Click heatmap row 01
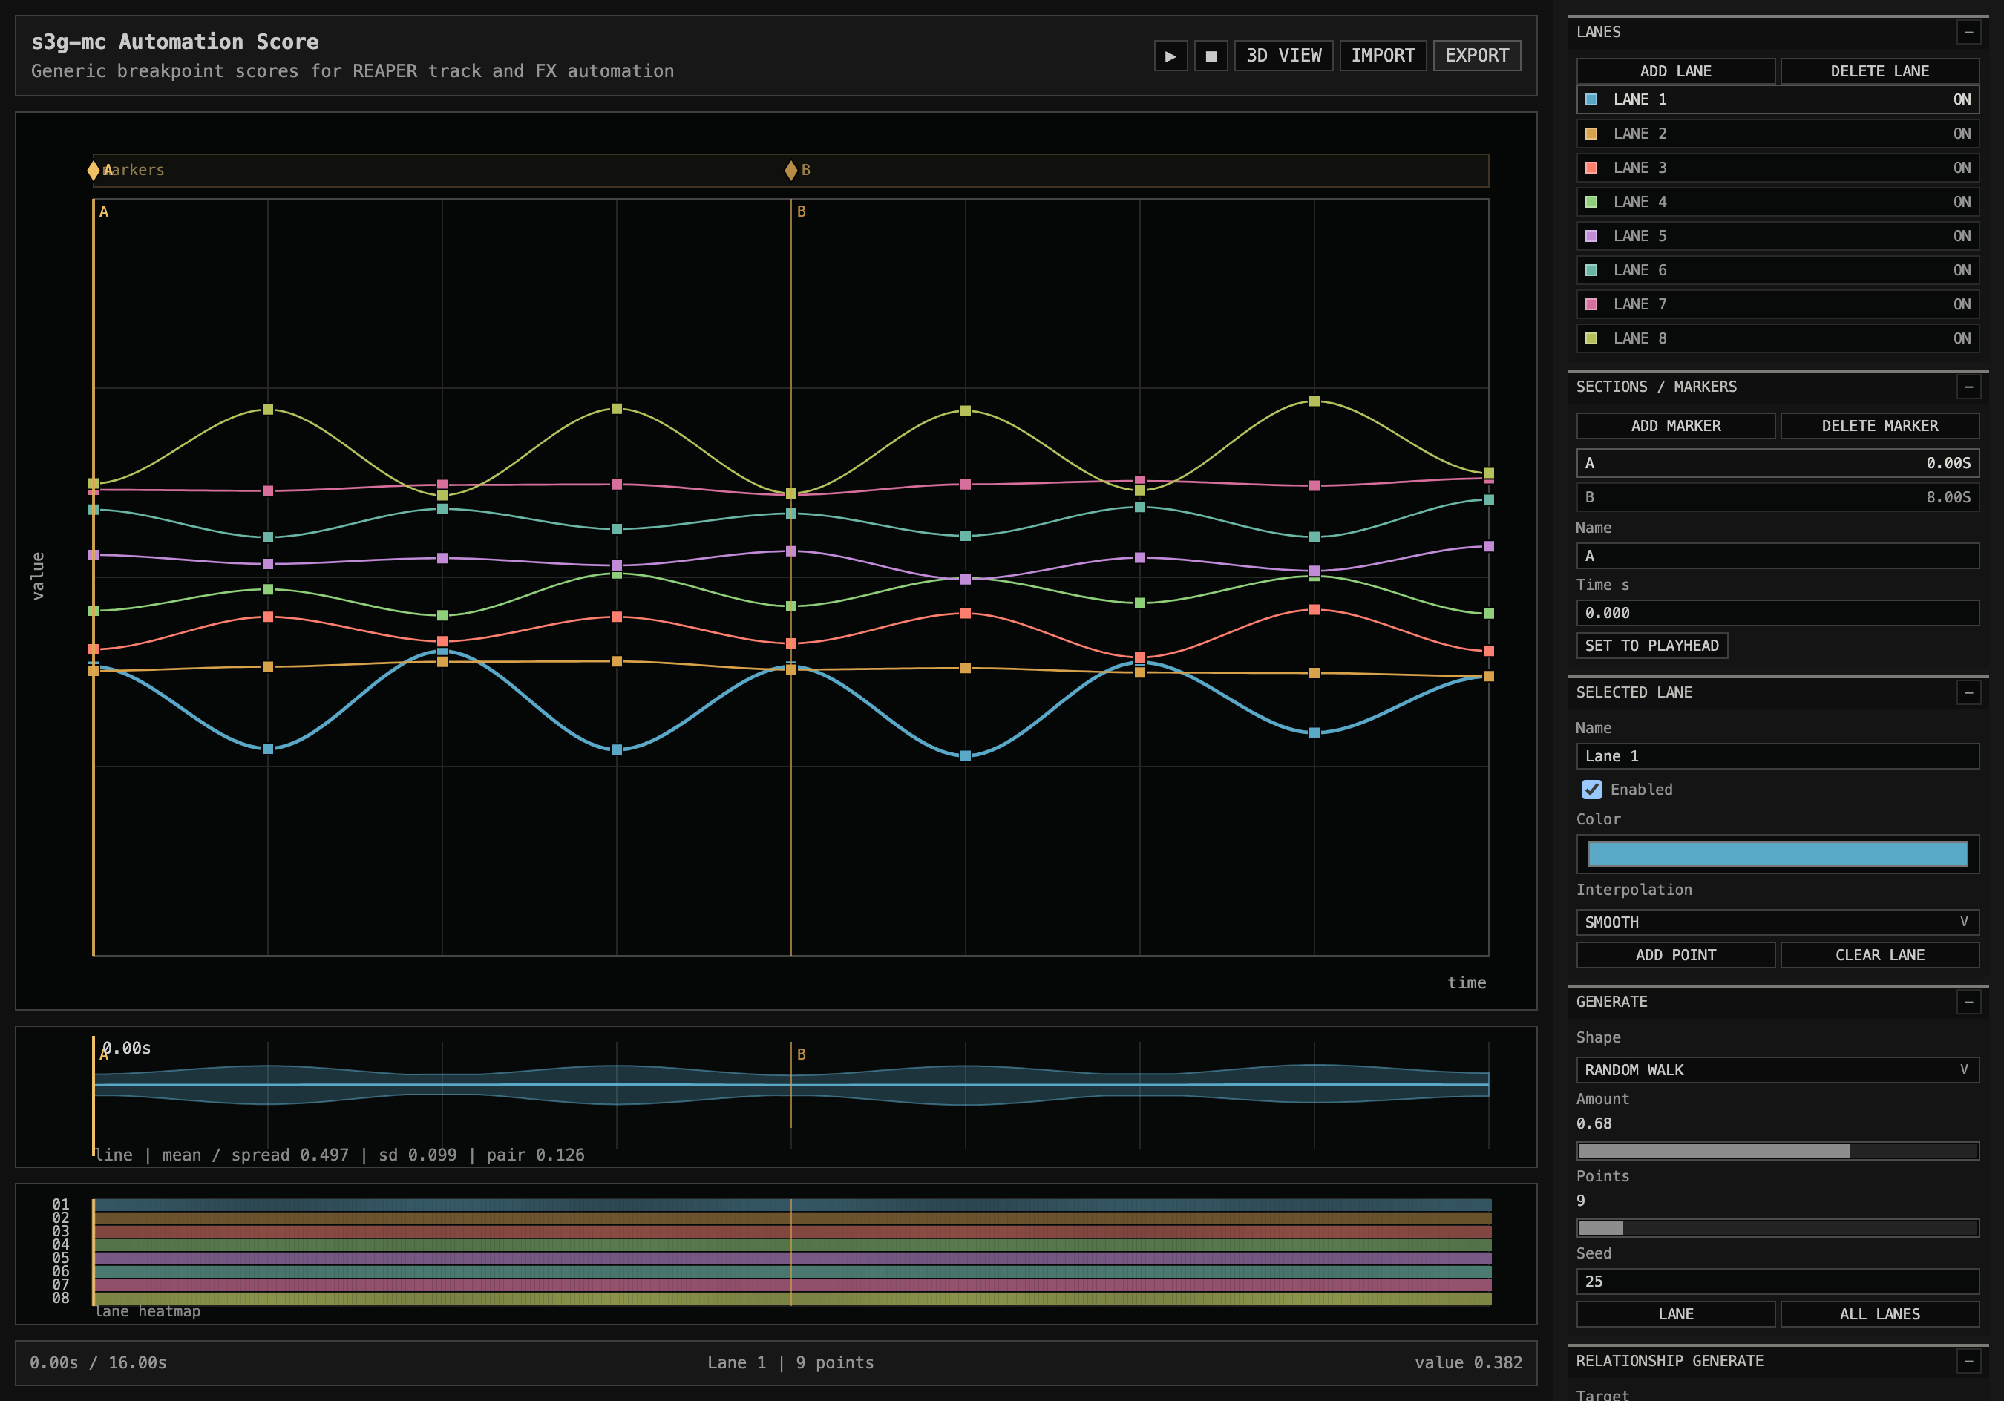The image size is (2004, 1401). coord(793,1204)
